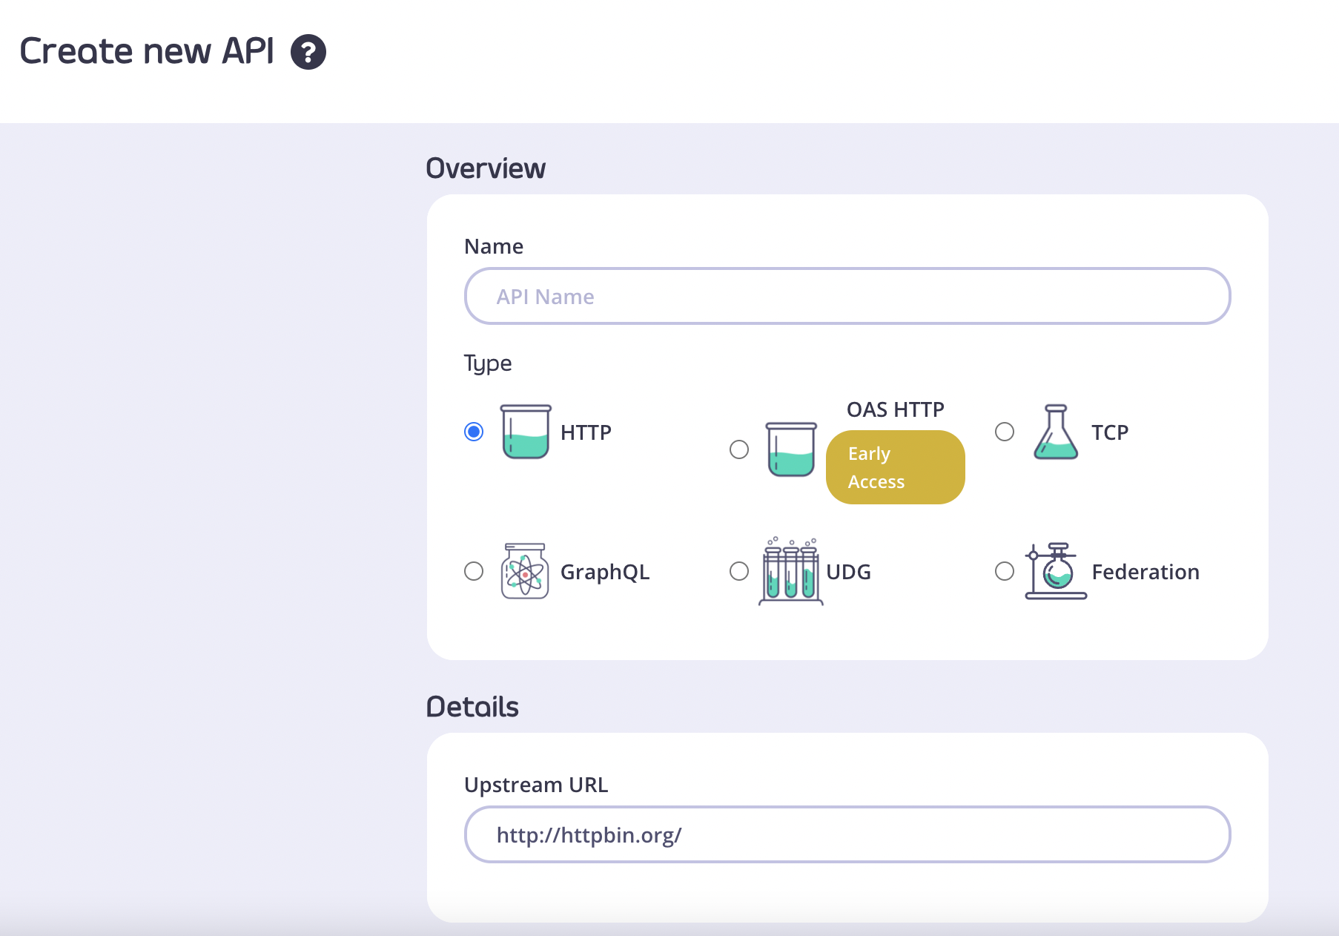Screen dimensions: 1339x936
Task: Click the TCP type label
Action: pos(1109,432)
